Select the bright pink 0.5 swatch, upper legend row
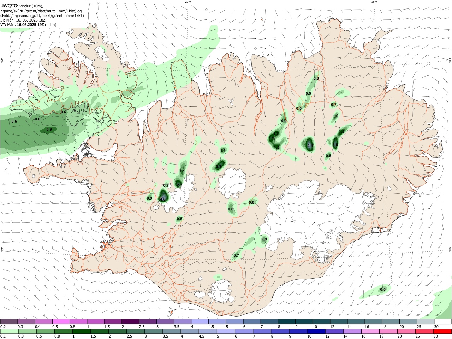 coord(61,322)
